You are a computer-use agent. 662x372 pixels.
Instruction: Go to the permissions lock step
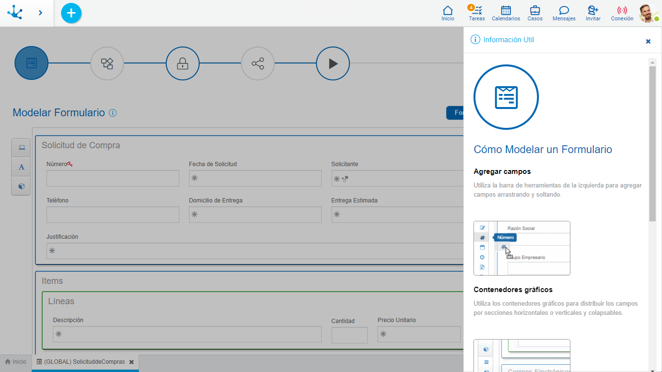(182, 63)
